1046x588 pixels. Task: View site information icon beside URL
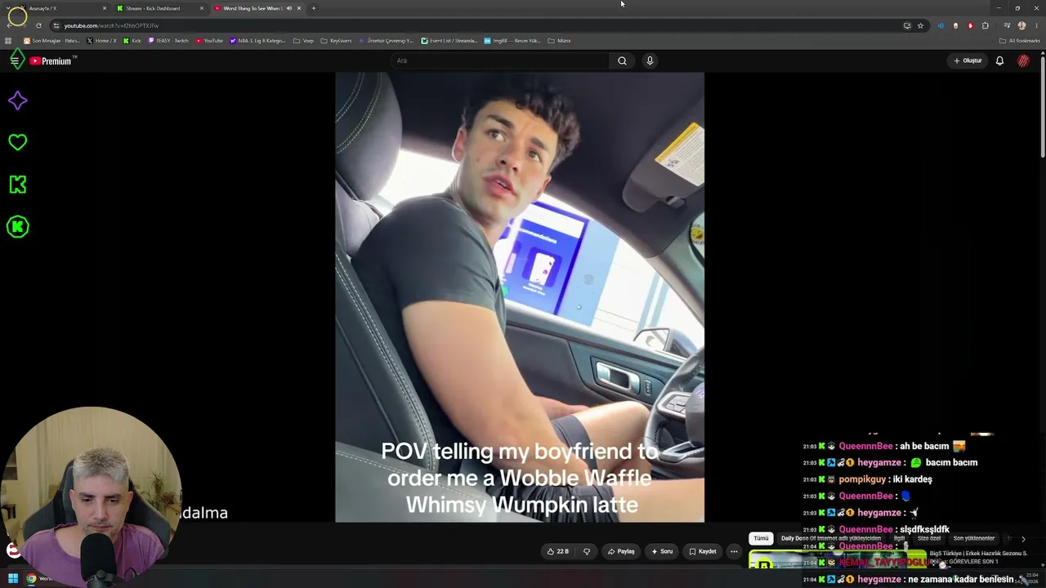56,25
